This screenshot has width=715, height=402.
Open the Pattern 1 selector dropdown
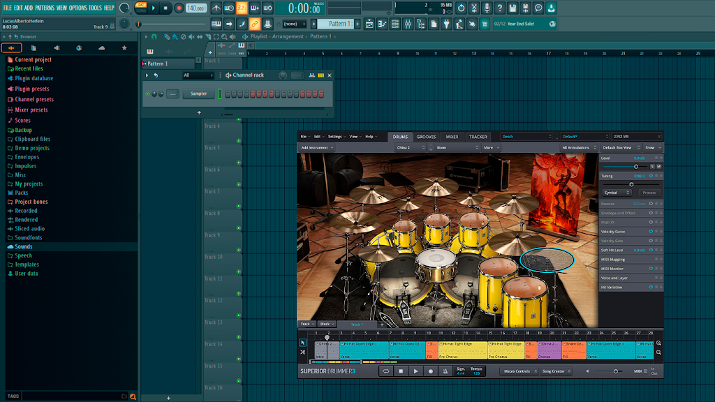point(337,24)
